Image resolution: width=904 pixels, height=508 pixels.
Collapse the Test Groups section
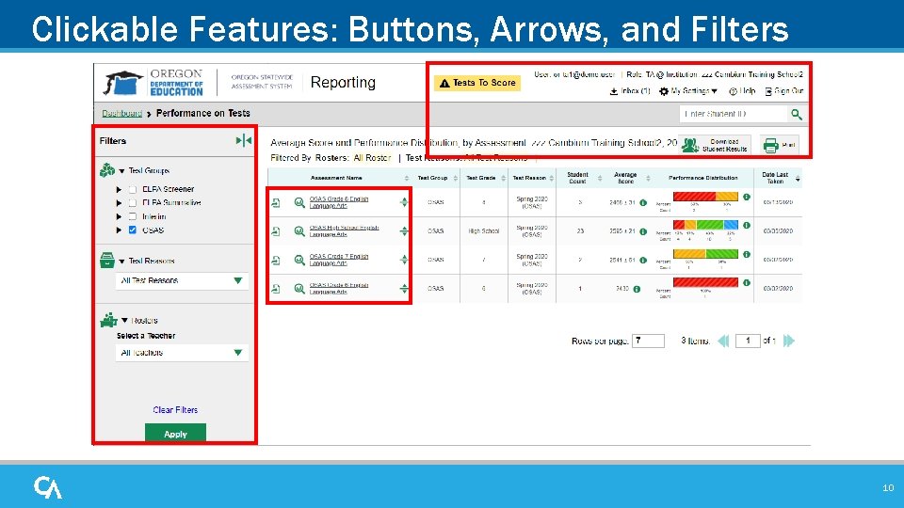click(121, 171)
